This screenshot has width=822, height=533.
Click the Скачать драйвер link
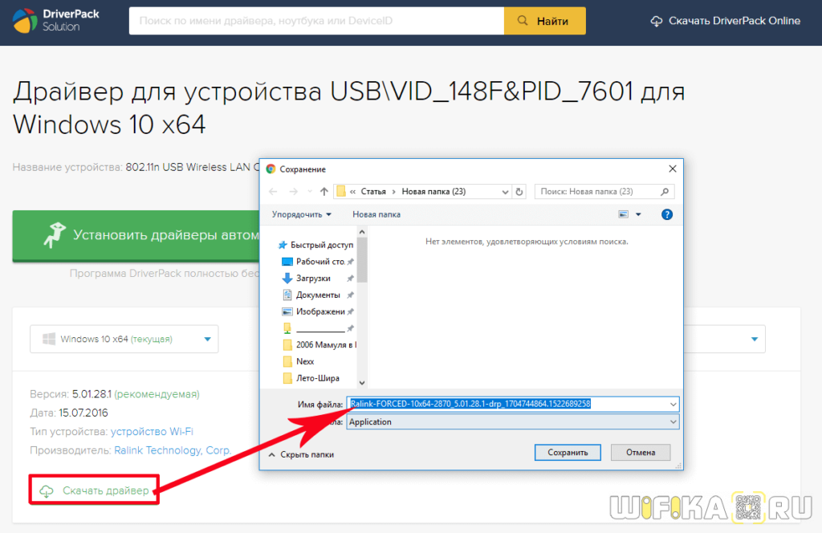click(104, 490)
